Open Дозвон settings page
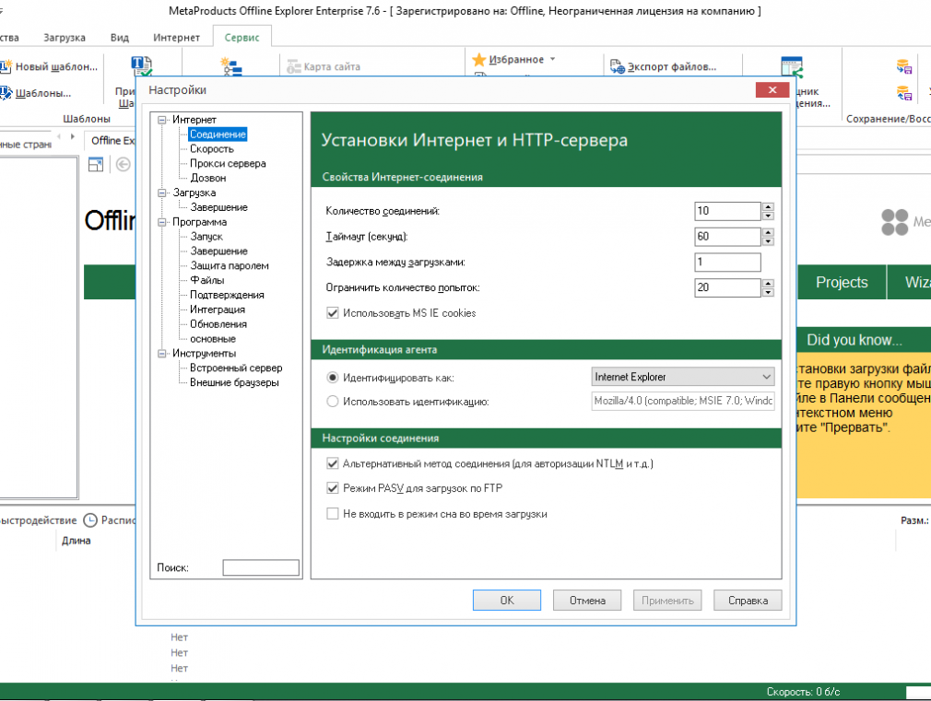The image size is (931, 701). (208, 178)
